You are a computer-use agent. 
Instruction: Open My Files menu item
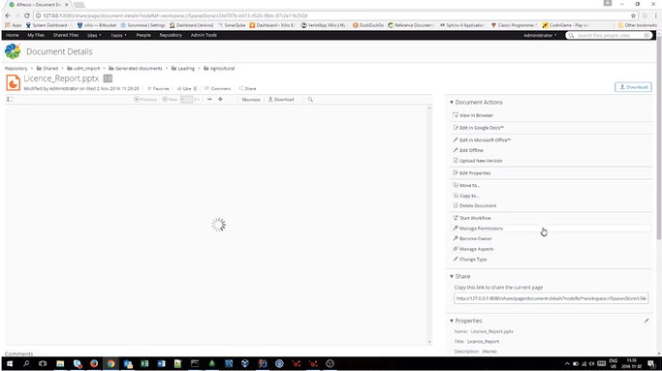[36, 35]
